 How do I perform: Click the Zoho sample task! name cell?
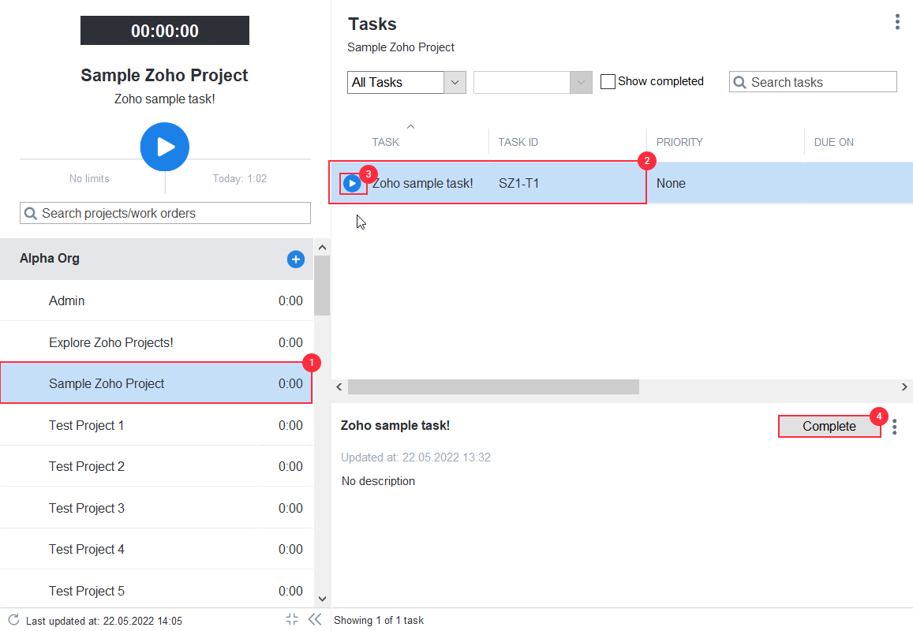click(x=423, y=183)
